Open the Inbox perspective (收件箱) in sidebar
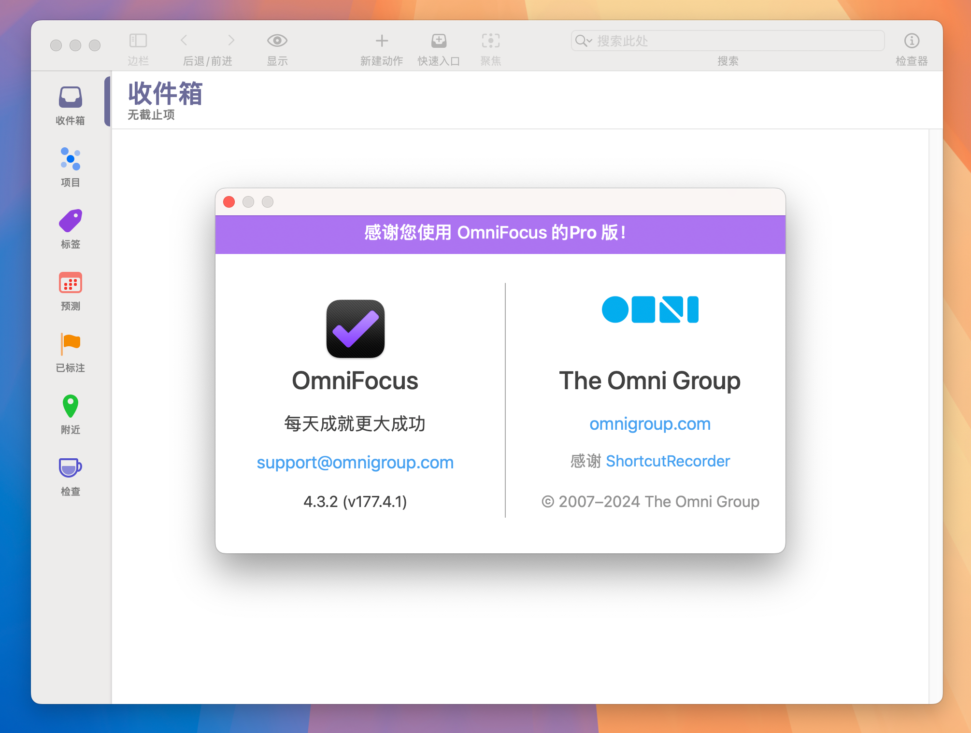This screenshot has width=971, height=733. tap(71, 105)
